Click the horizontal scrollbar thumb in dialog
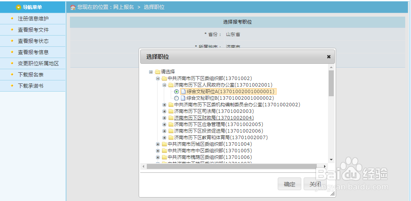Screen dimensions: 411x201 [232, 166]
